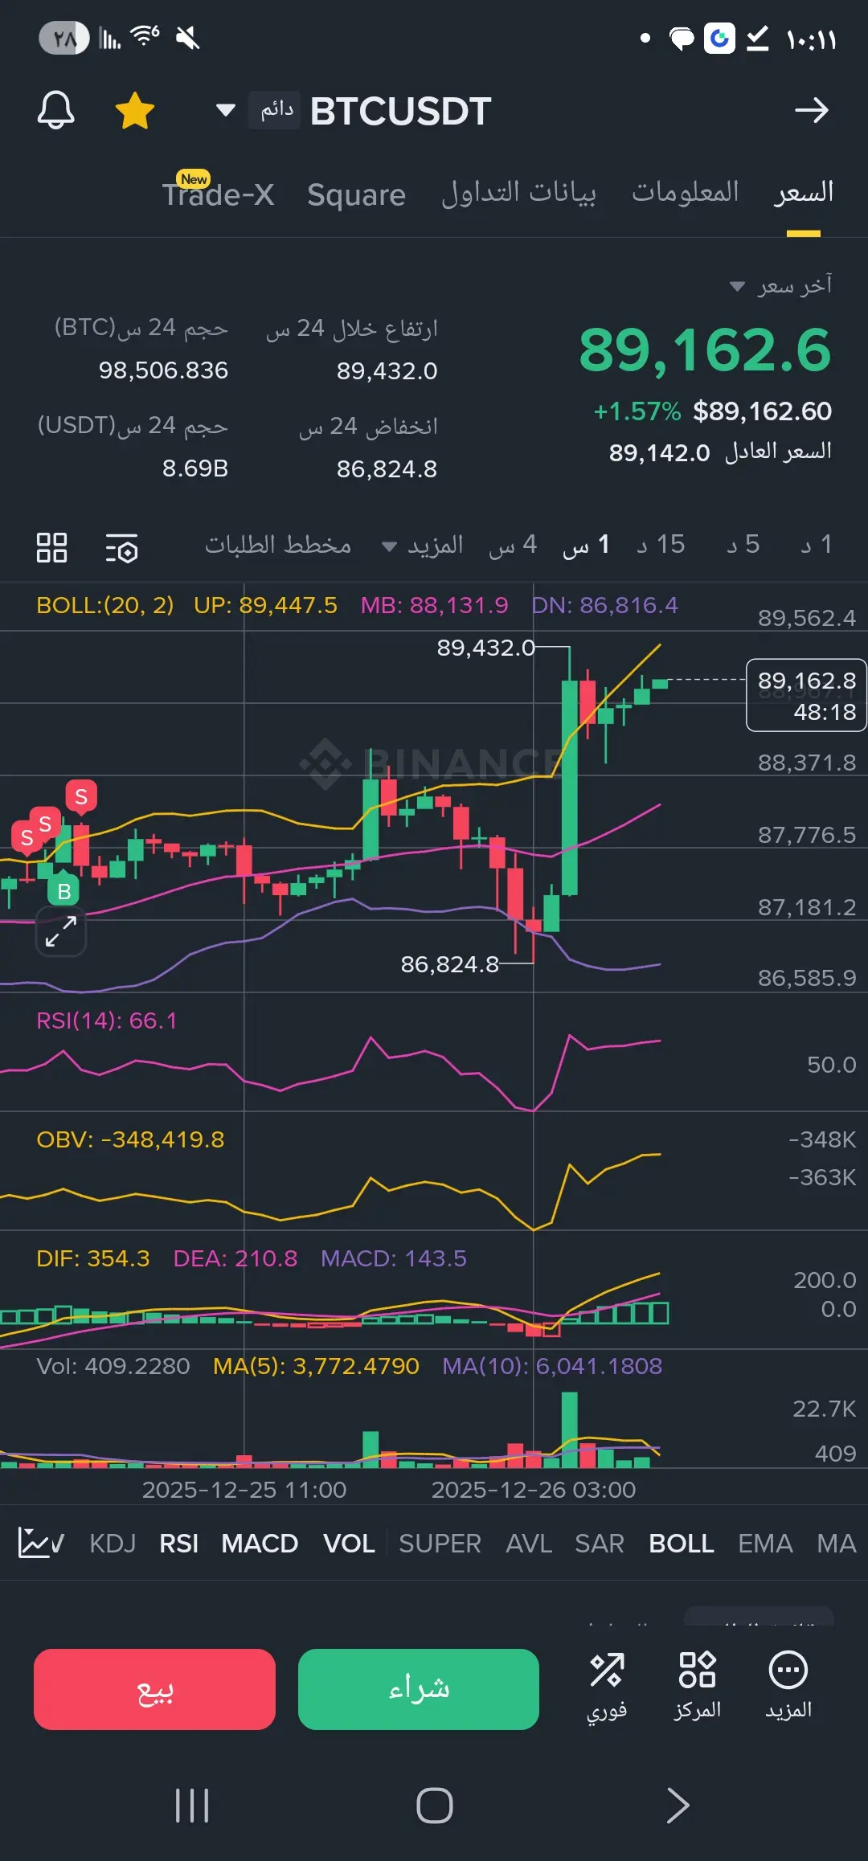Enable SAR indicator

[600, 1543]
